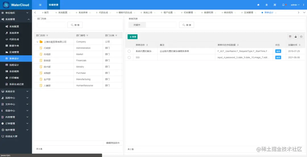307x157 pixels.
Task: Select the radio button for row 333
Action: pos(129,58)
